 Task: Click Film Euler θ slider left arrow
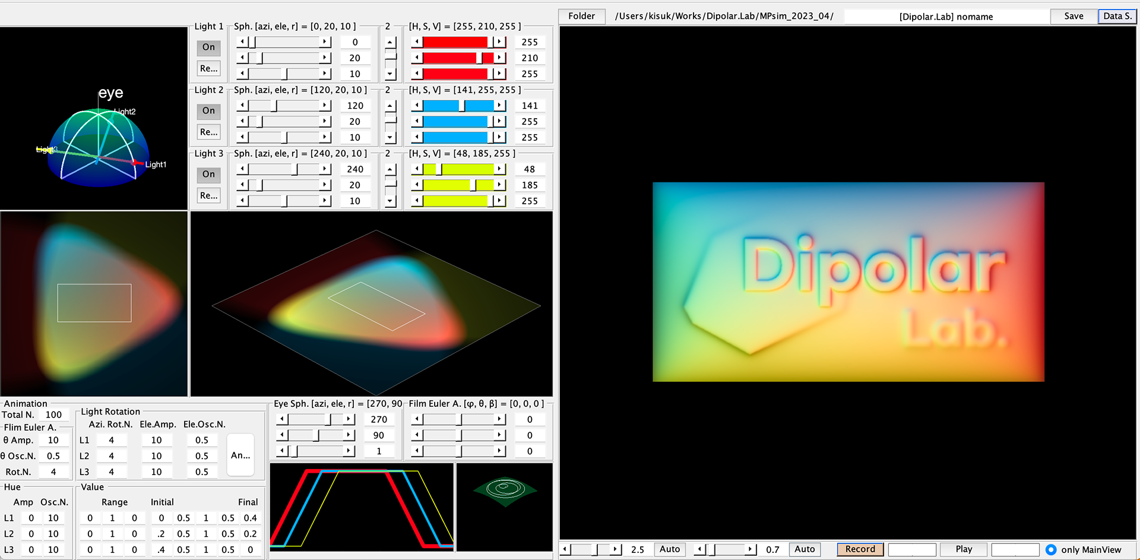pyautogui.click(x=417, y=435)
